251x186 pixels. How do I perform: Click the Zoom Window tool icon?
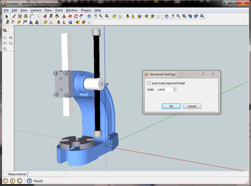[184, 16]
